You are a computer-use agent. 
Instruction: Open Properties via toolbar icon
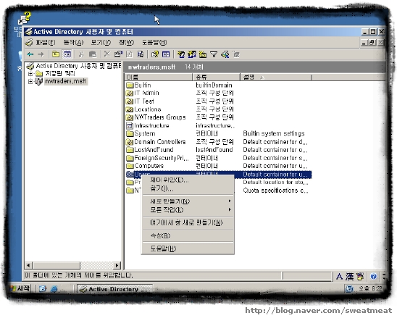(x=118, y=54)
